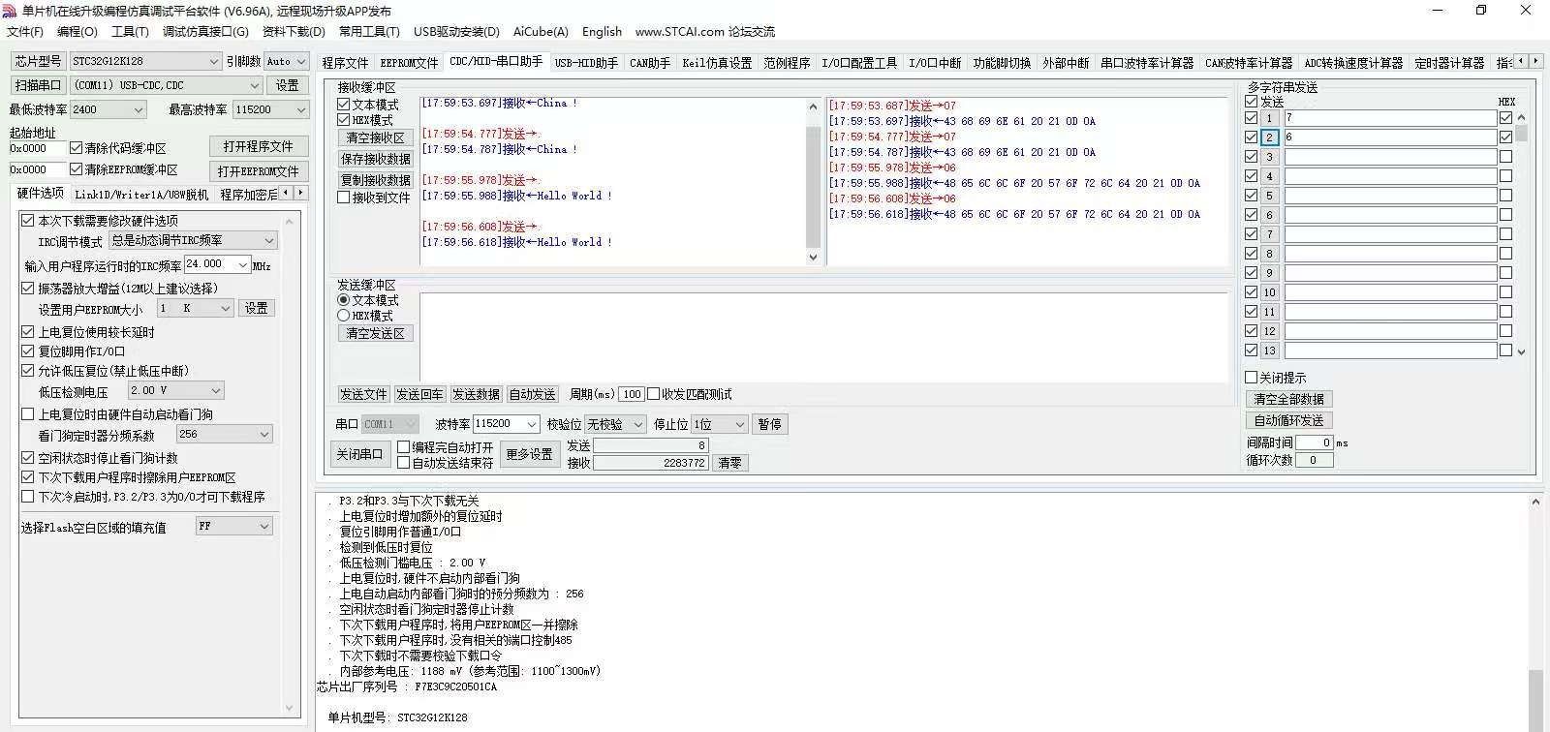Show next hardware-options tabs with the right arrow
1550x732 pixels.
coord(301,193)
